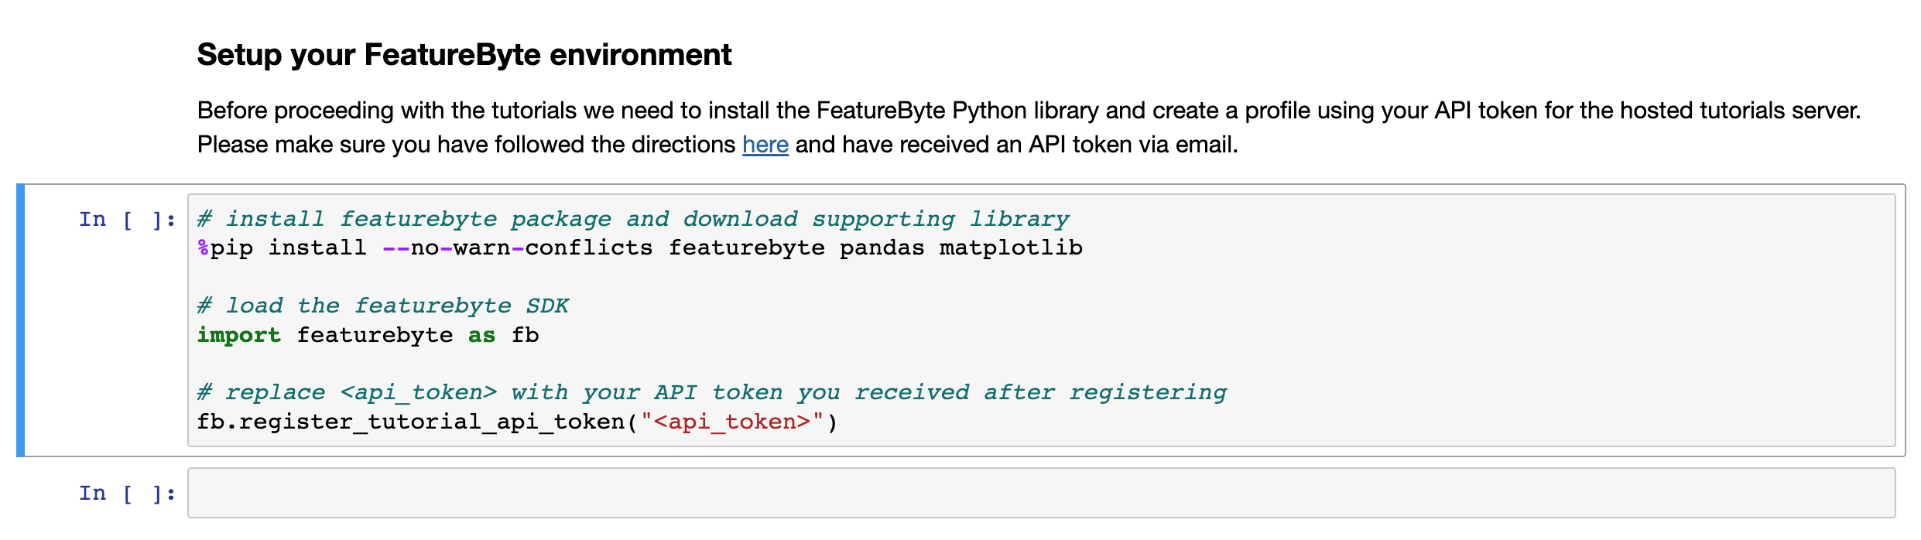Click the "Before proceeding with the tutorials" paragraph
The height and width of the screenshot is (540, 1921).
click(1028, 111)
